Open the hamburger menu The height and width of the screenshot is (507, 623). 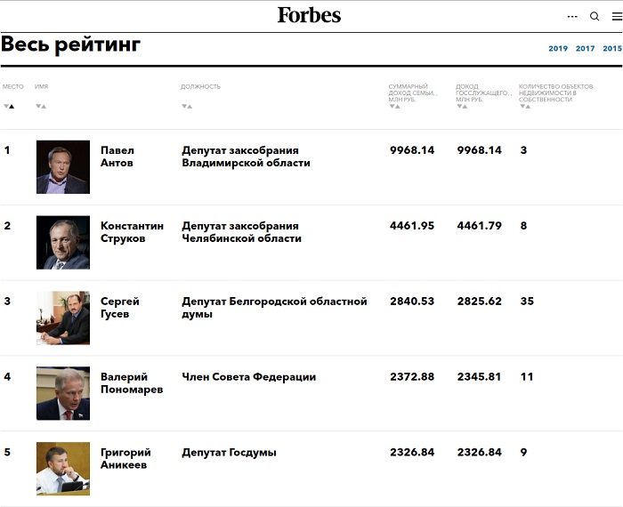616,16
